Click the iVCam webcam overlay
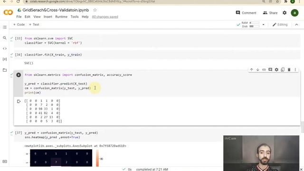 click(x=261, y=153)
